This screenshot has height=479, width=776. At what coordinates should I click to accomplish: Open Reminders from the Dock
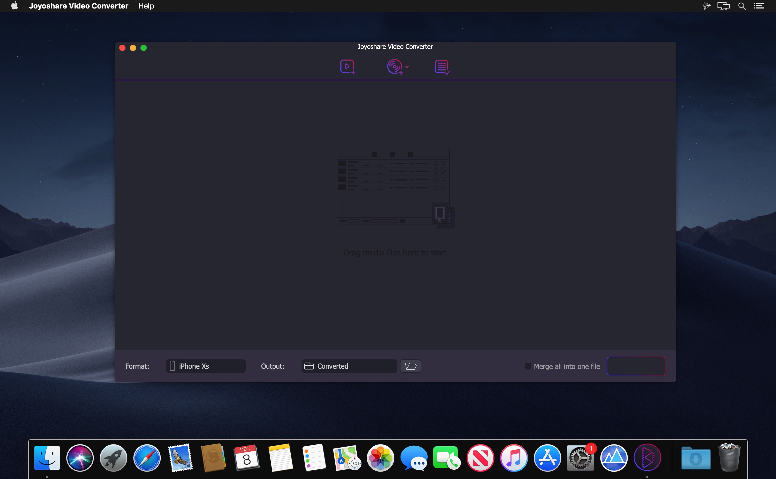click(x=314, y=458)
